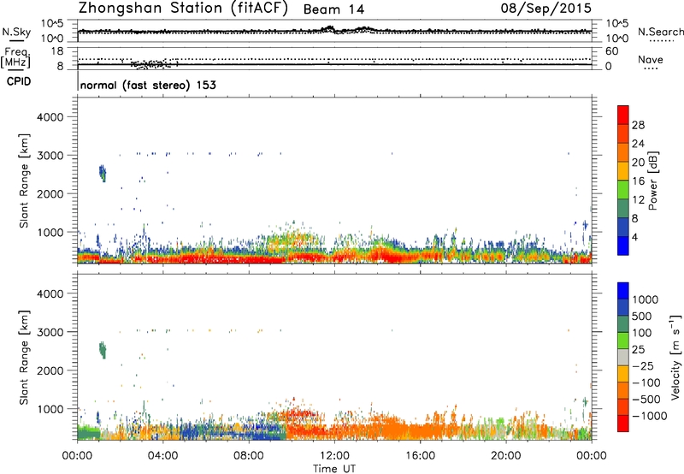Image resolution: width=684 pixels, height=474 pixels.
Task: Click the 'Nave' legend label
Action: pos(650,59)
